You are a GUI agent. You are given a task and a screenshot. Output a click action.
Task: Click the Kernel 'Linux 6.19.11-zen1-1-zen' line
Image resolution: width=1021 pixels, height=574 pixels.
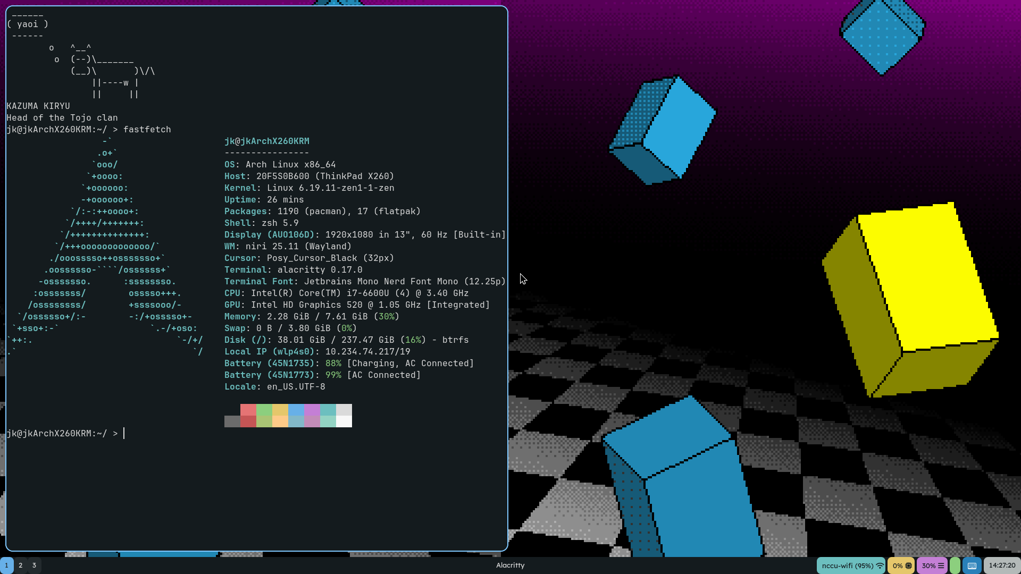point(309,188)
